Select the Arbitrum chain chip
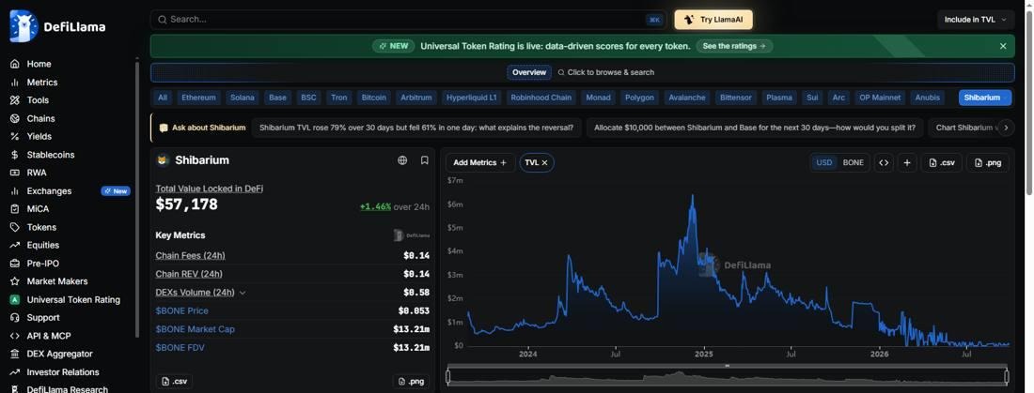 tap(416, 98)
